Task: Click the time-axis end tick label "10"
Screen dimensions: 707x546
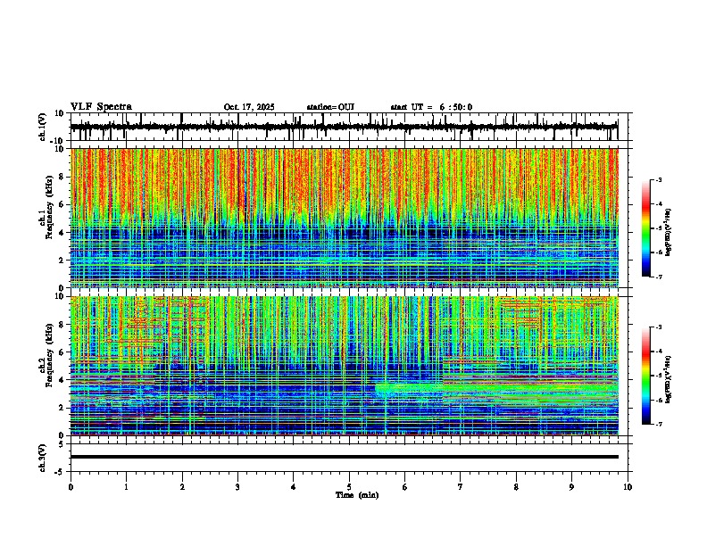Action: pyautogui.click(x=628, y=487)
